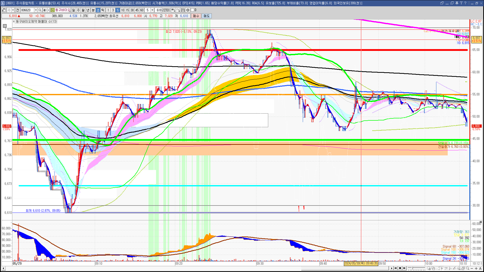Screen dimensions: 484x272
Task: Open dropdown arrow next to speaker icon
Action: pos(48,10)
